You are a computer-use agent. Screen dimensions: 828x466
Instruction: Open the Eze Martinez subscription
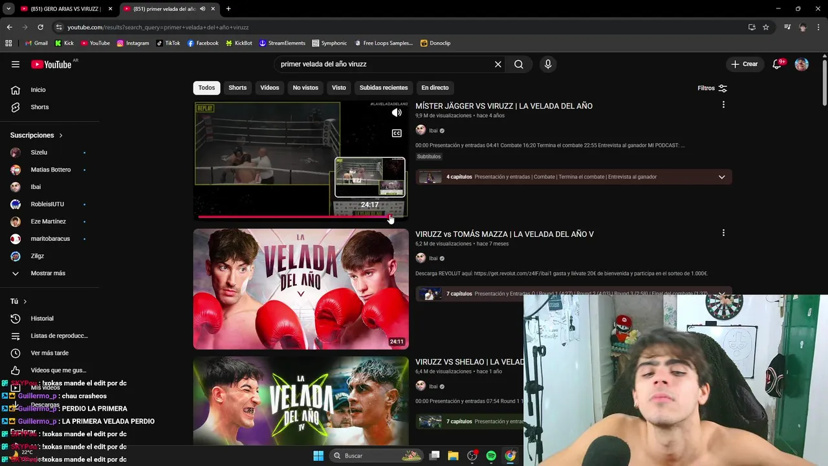pos(49,221)
